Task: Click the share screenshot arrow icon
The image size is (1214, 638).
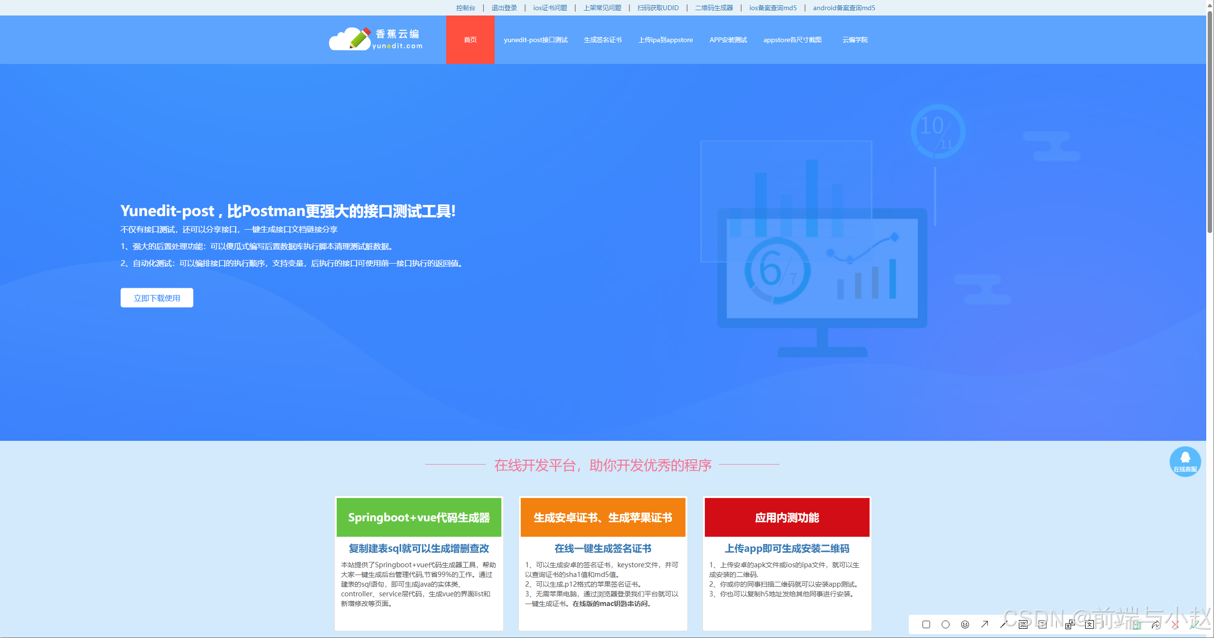Action: click(1155, 624)
